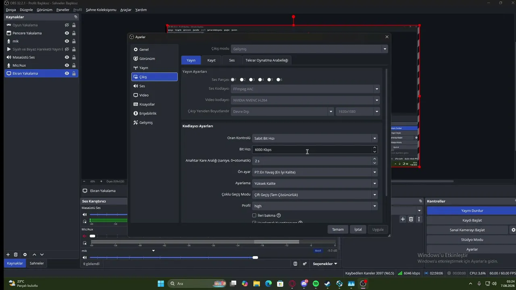Lock the Pencere Yakalama source
Viewport: 516px width, 290px height.
pos(74,33)
